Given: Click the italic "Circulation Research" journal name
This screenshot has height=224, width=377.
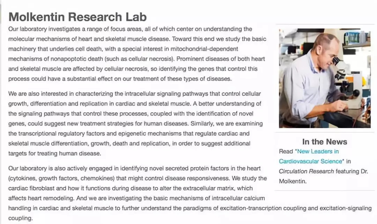Looking at the screenshot, I should pyautogui.click(x=306, y=171).
